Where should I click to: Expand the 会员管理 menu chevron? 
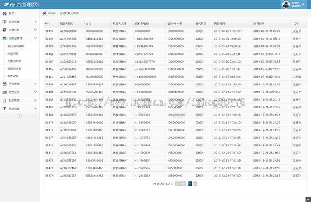35,22
